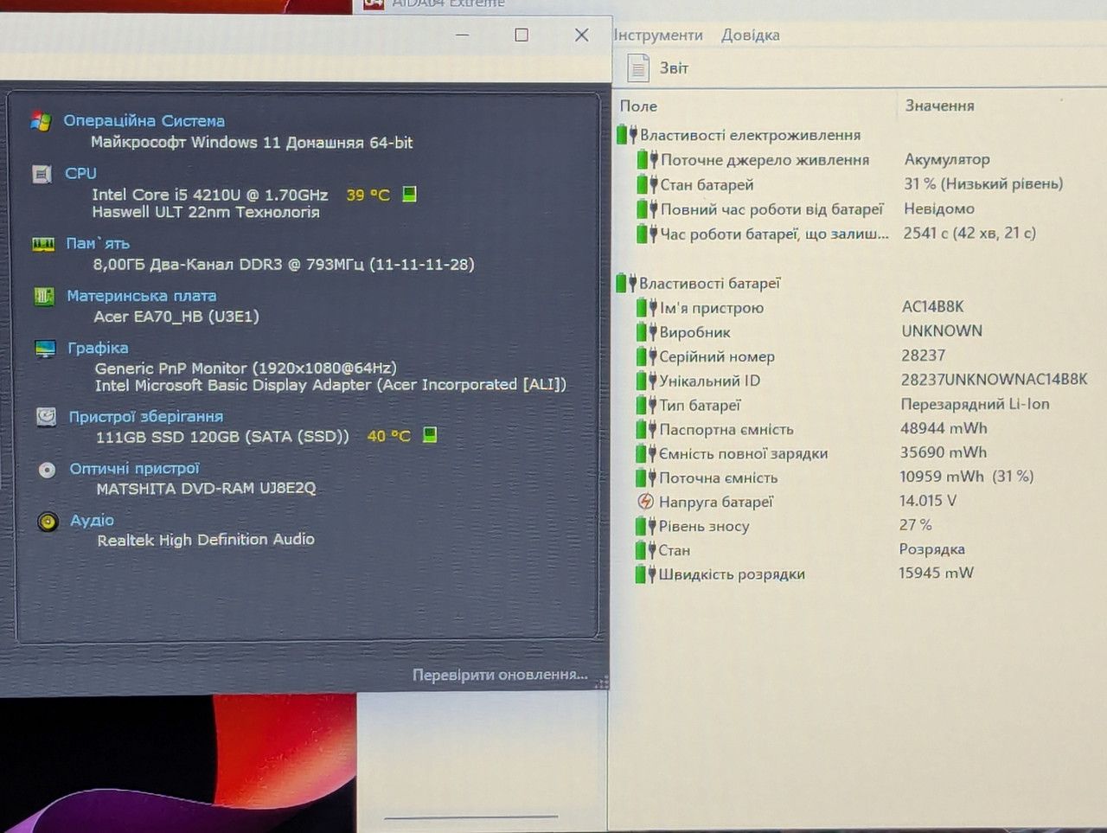Click the memory module icon beside Пам'ять
1107x833 pixels.
tap(43, 244)
